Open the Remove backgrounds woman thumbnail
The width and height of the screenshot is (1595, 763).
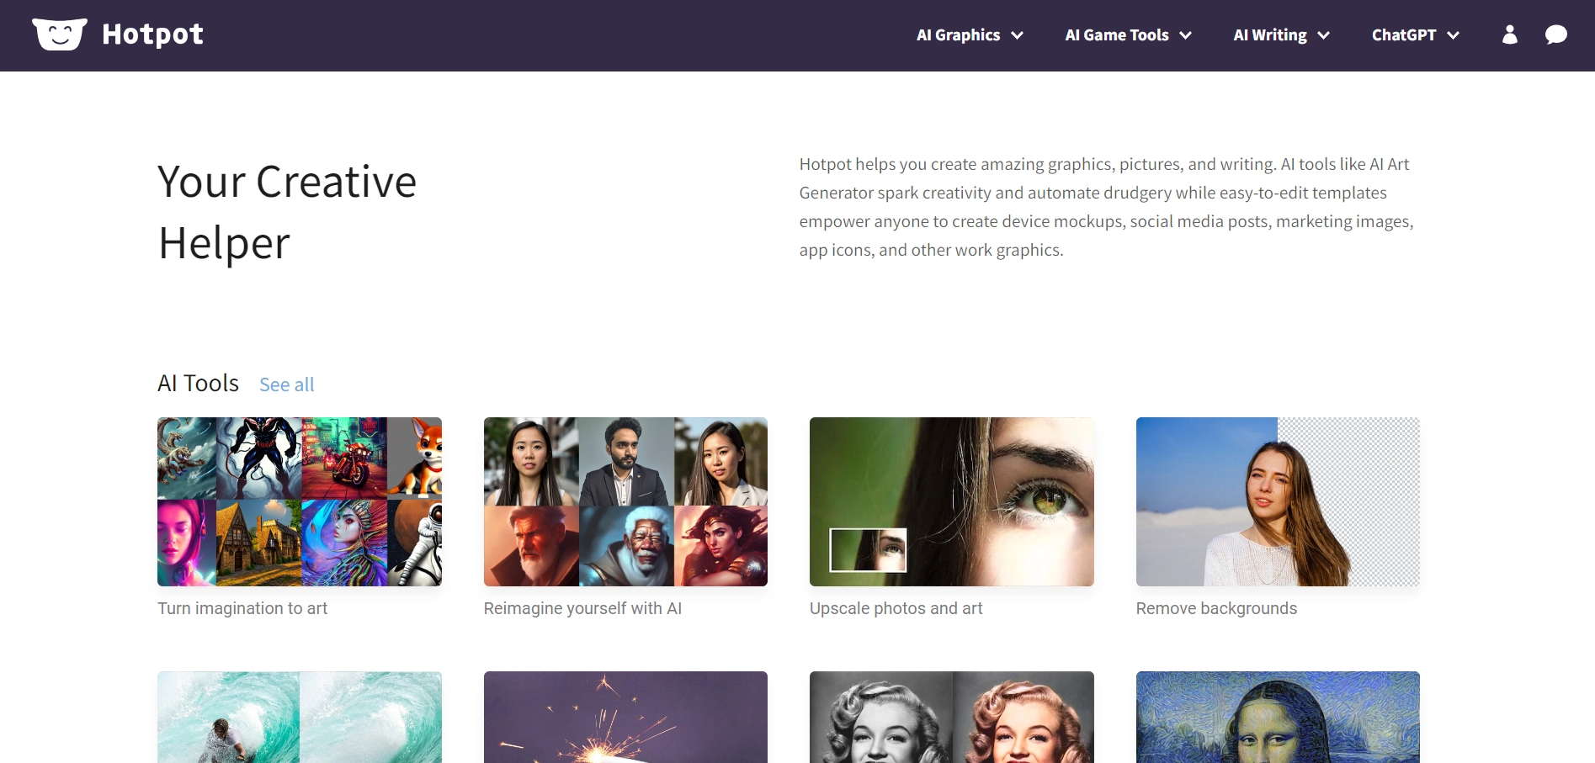coord(1277,501)
